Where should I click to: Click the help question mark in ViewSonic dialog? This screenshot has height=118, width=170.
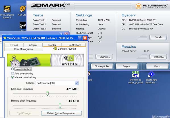click(80, 38)
